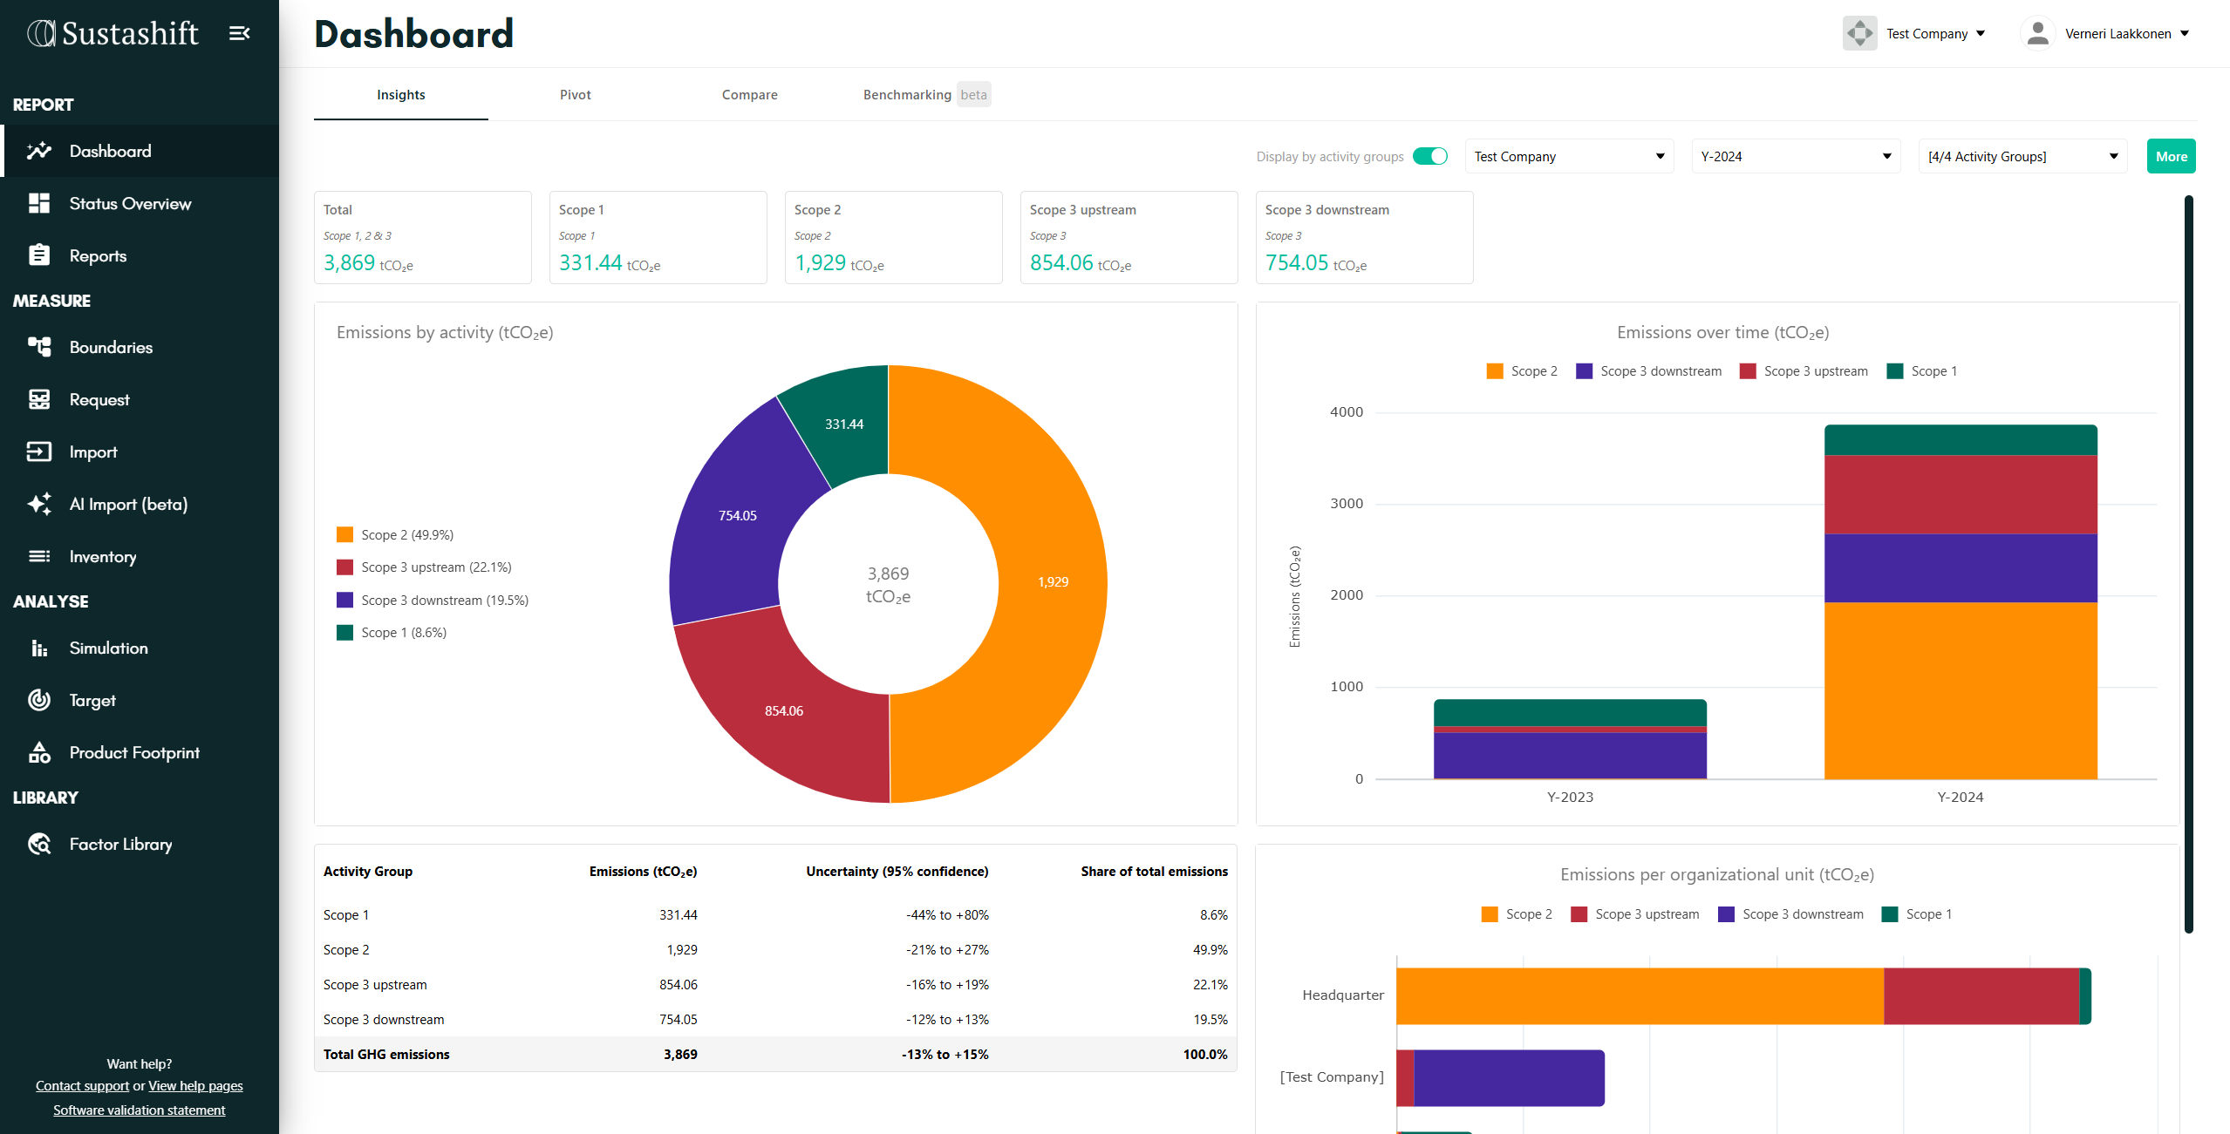Image resolution: width=2230 pixels, height=1134 pixels.
Task: Switch to the Compare tab
Action: point(749,95)
